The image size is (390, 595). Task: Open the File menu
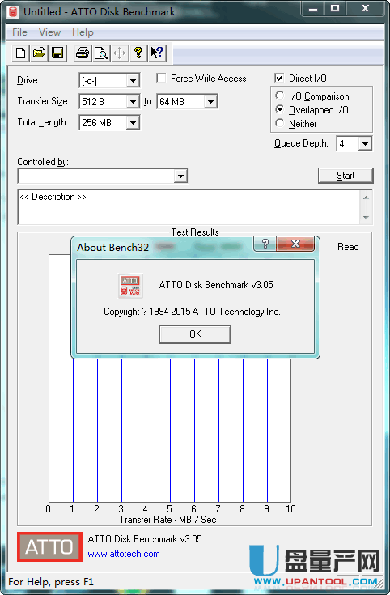pyautogui.click(x=19, y=32)
